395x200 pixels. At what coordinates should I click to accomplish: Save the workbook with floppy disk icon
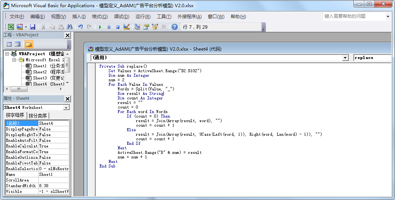[x=33, y=27]
